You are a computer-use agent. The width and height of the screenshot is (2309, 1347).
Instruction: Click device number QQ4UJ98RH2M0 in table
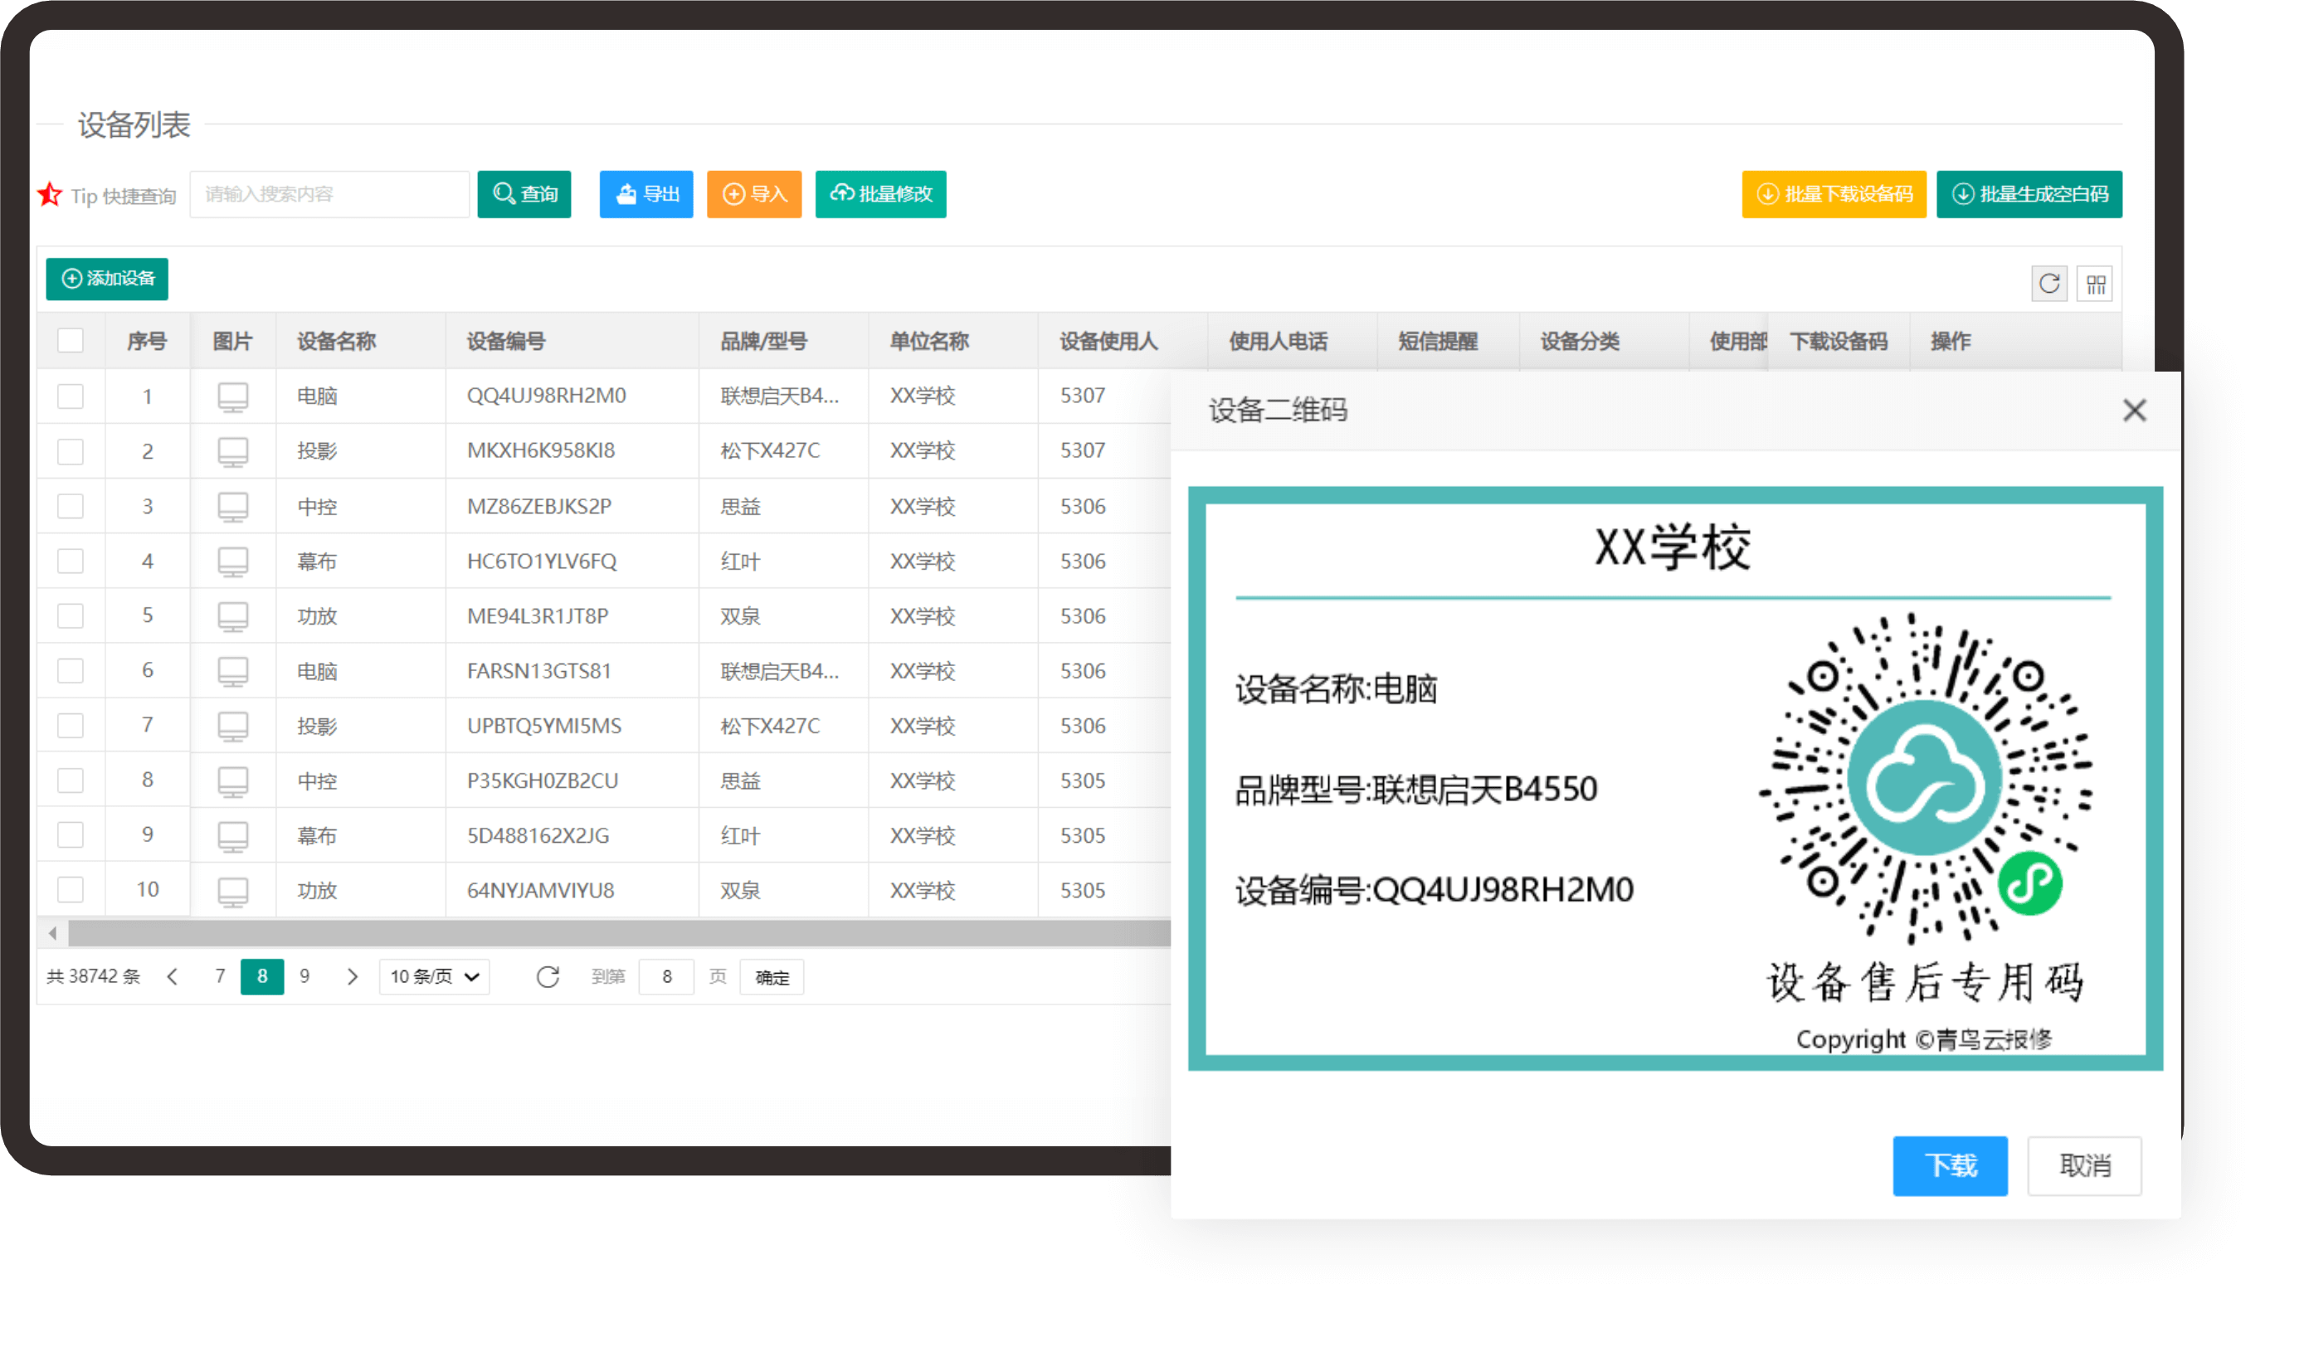tap(546, 396)
